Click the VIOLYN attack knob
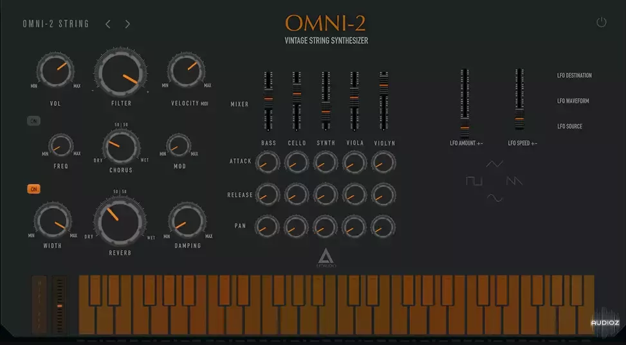Screen dimensions: 626x345 [383, 163]
